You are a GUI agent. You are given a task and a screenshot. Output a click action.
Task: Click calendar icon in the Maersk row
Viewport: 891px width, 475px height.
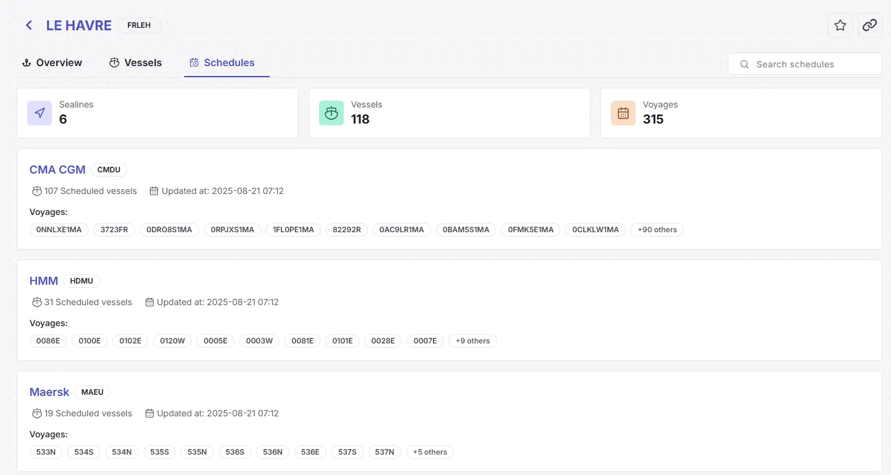click(x=149, y=413)
